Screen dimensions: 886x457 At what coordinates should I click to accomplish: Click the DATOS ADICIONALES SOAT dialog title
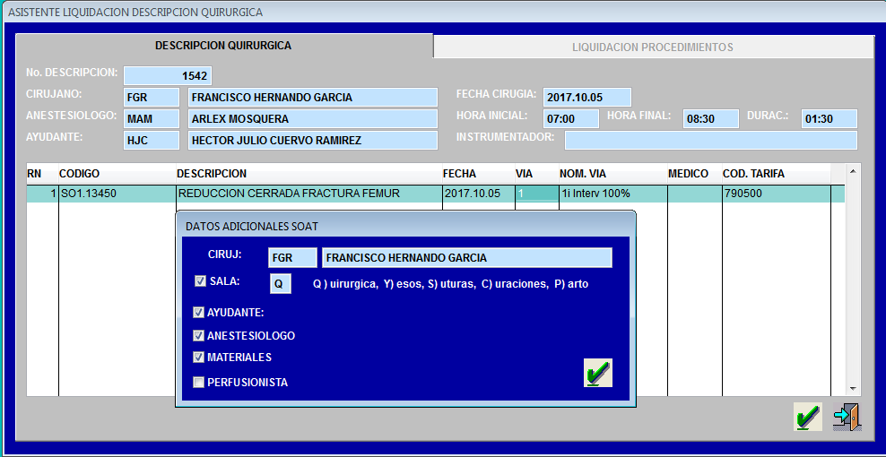[252, 227]
